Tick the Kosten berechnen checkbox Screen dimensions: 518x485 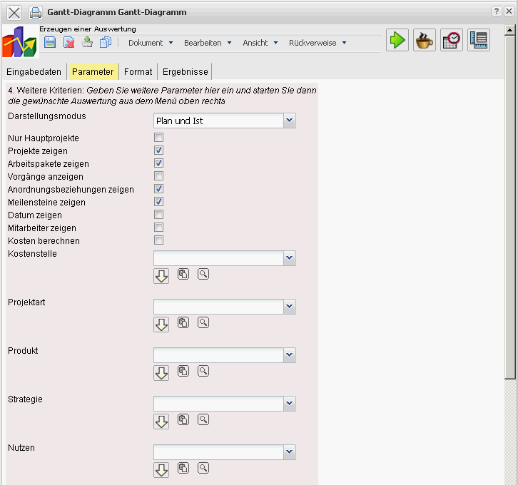point(158,240)
